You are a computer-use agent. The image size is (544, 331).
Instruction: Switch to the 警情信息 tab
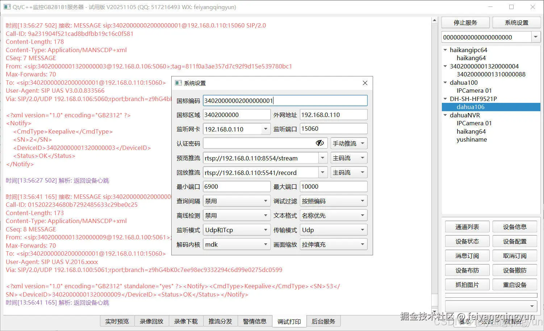click(255, 321)
